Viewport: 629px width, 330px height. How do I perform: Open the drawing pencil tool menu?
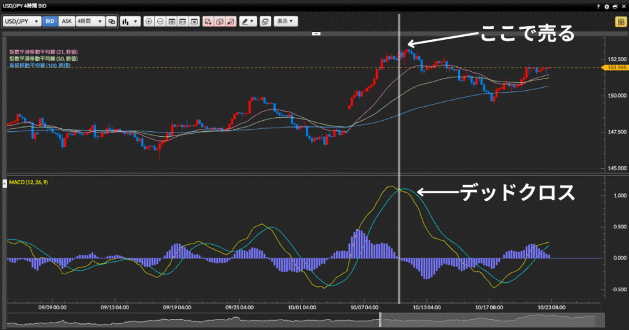point(248,21)
